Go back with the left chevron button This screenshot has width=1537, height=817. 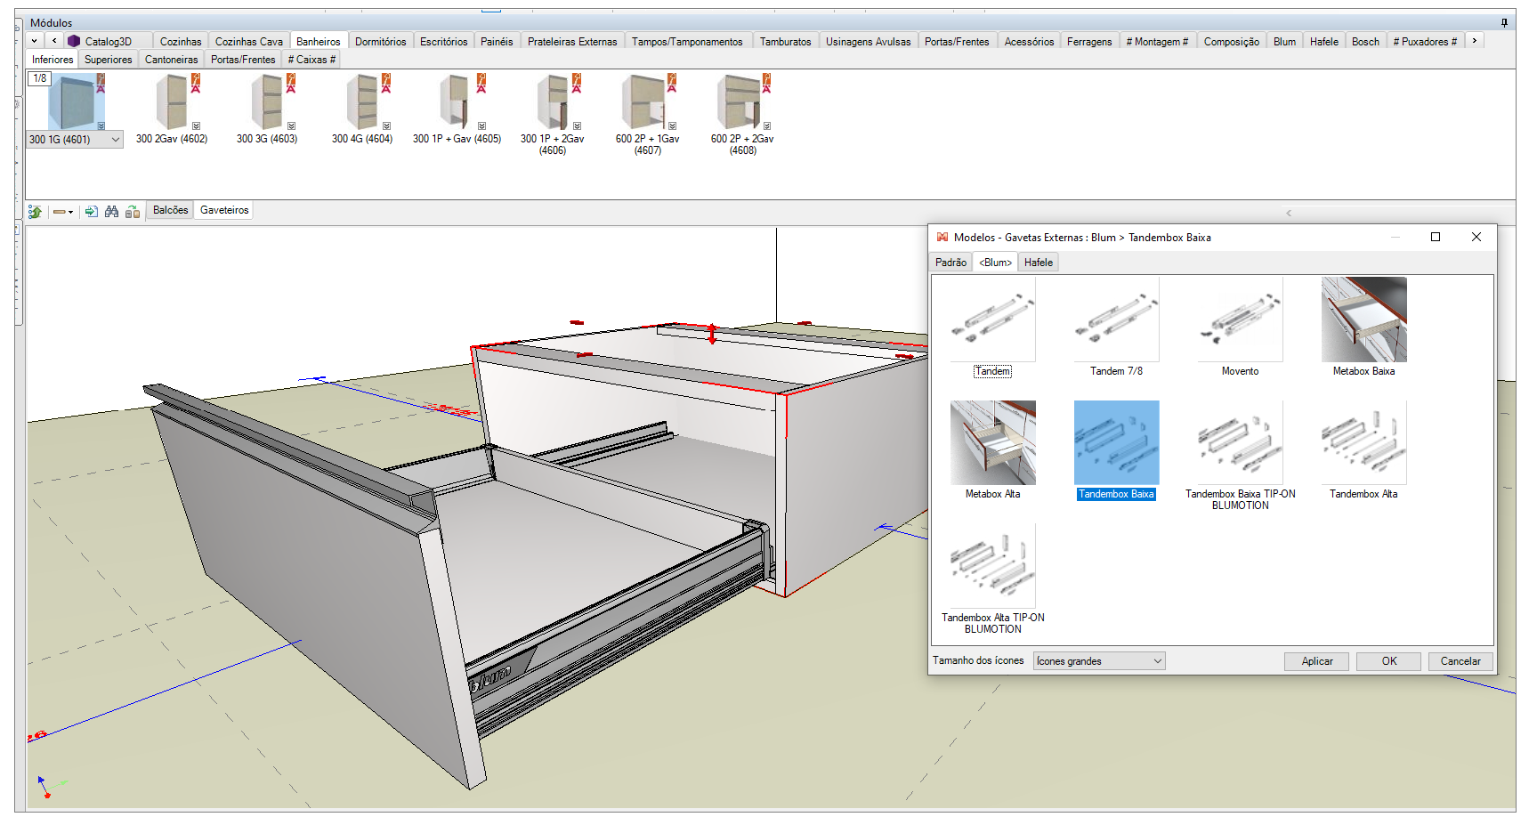point(54,41)
